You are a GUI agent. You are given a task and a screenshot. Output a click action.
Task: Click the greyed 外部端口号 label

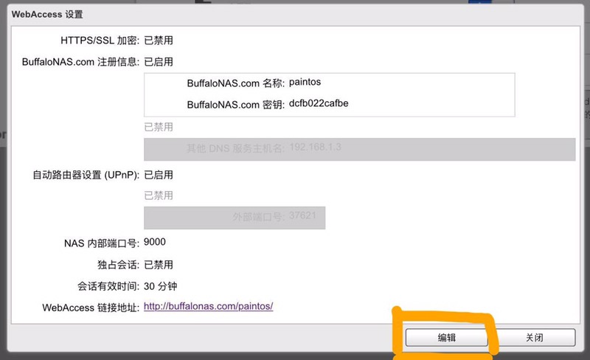[x=259, y=217]
